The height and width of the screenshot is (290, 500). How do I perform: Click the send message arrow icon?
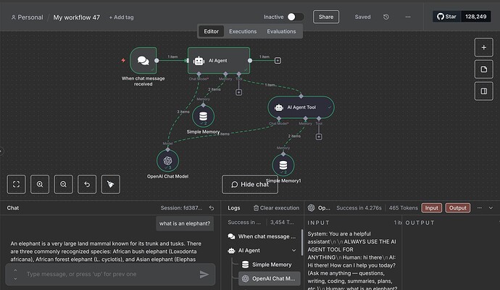tap(204, 274)
